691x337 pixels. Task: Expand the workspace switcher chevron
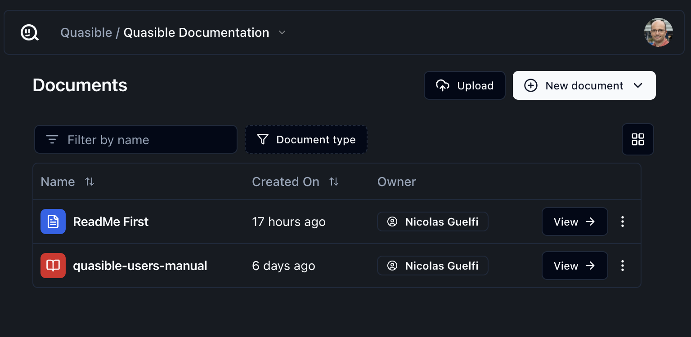click(282, 32)
